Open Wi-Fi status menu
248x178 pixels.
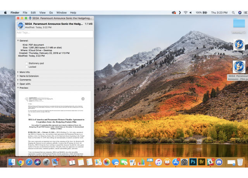click(186, 13)
